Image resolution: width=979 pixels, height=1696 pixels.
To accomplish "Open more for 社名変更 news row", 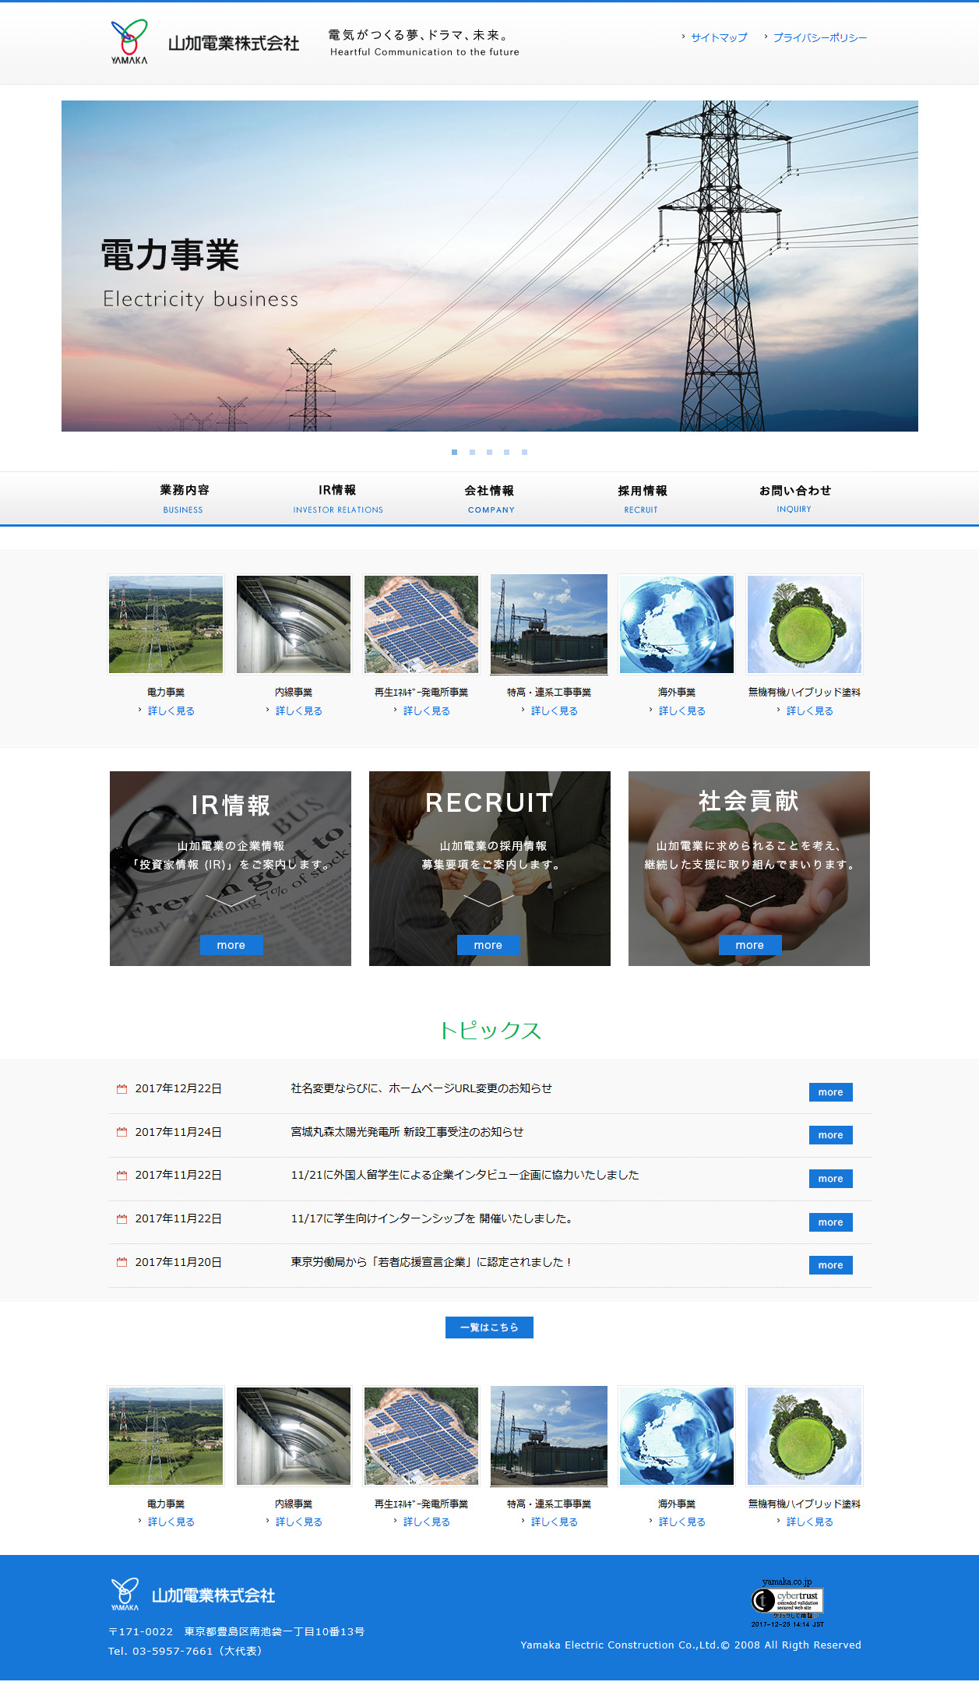I will coord(830,1092).
